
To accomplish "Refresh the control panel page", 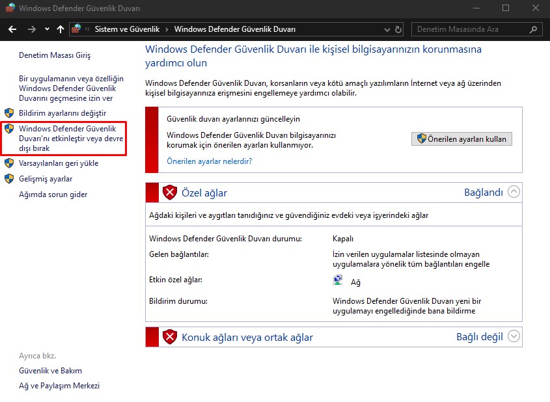I will tap(398, 30).
